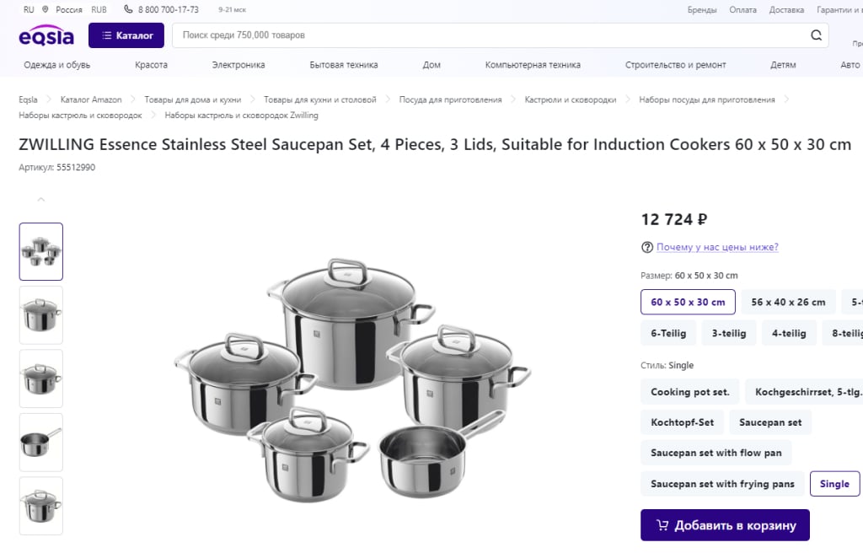Open the RU language selector
The height and width of the screenshot is (553, 863).
[29, 9]
